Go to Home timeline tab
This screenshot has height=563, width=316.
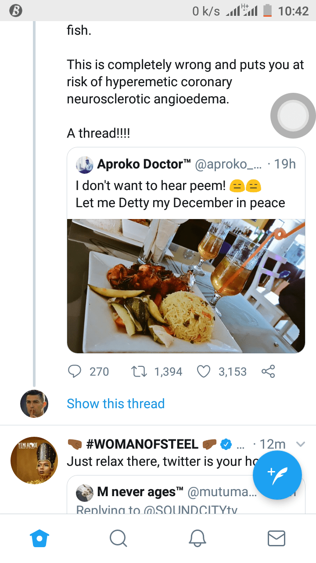click(x=39, y=538)
